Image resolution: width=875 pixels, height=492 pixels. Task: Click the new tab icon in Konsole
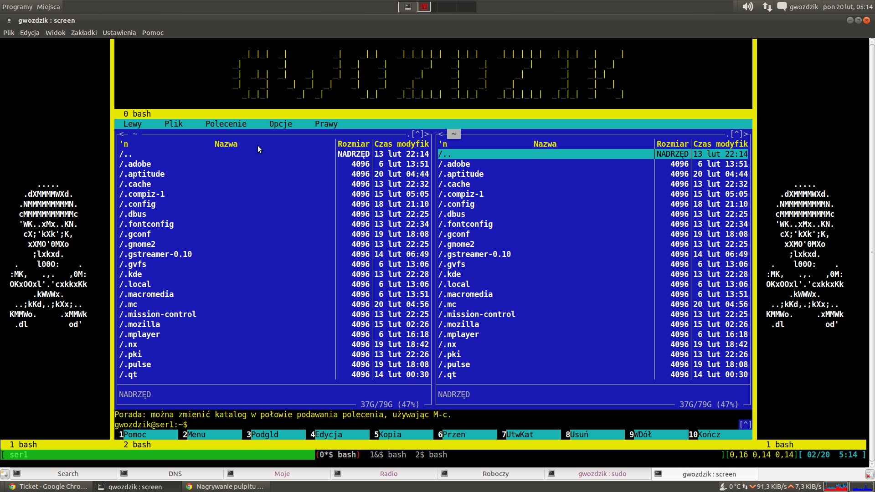pos(5,474)
